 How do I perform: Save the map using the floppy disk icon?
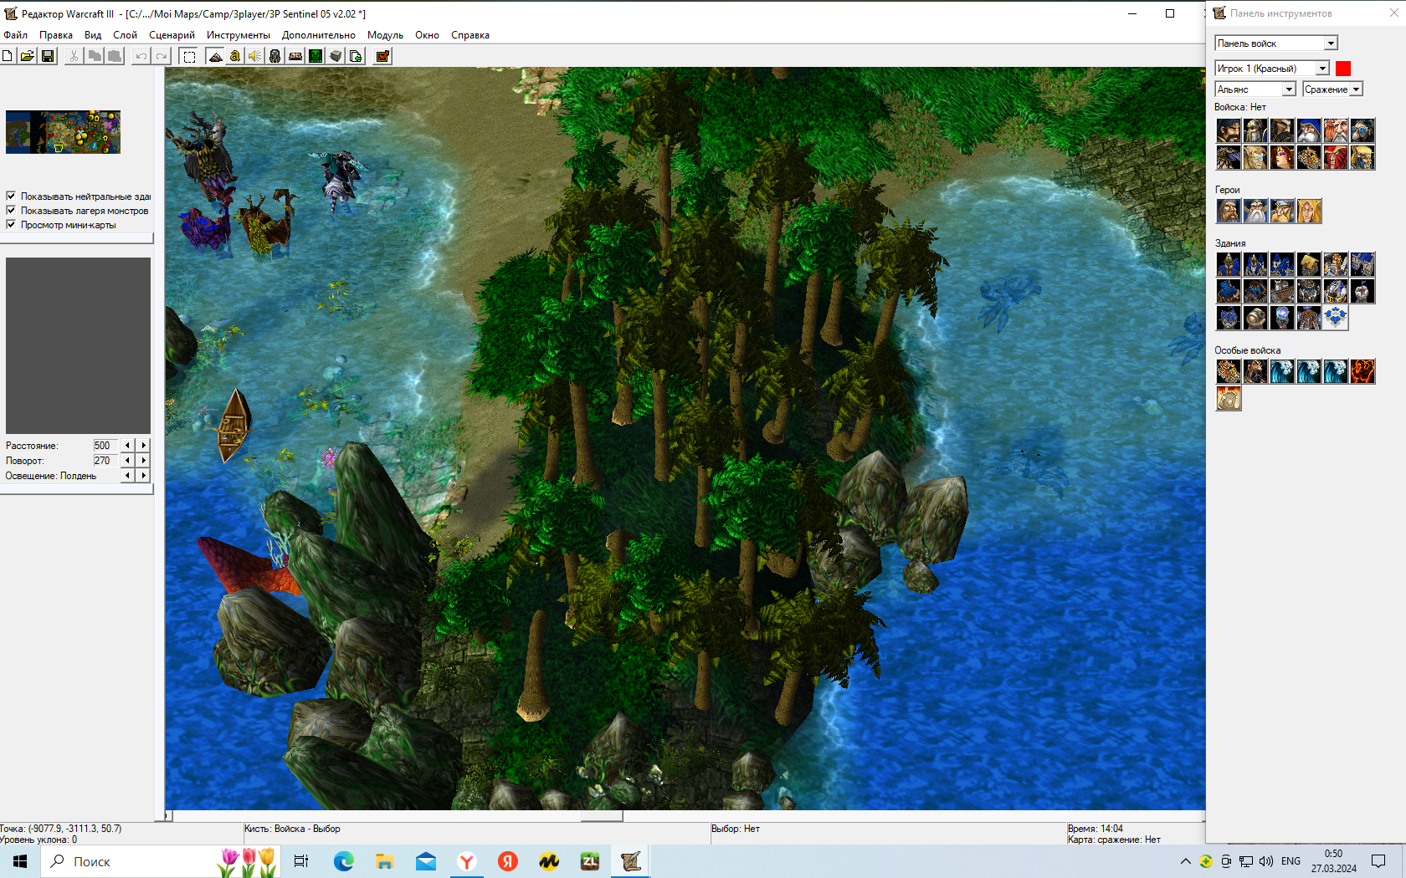point(48,56)
